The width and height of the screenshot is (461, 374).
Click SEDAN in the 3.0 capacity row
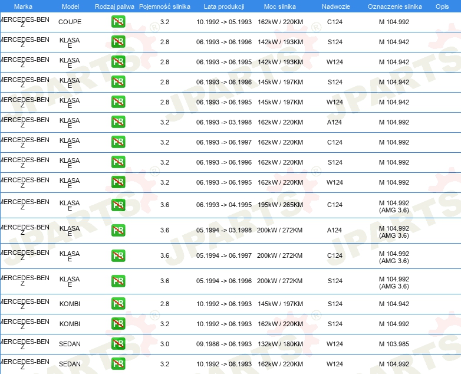pyautogui.click(x=70, y=344)
